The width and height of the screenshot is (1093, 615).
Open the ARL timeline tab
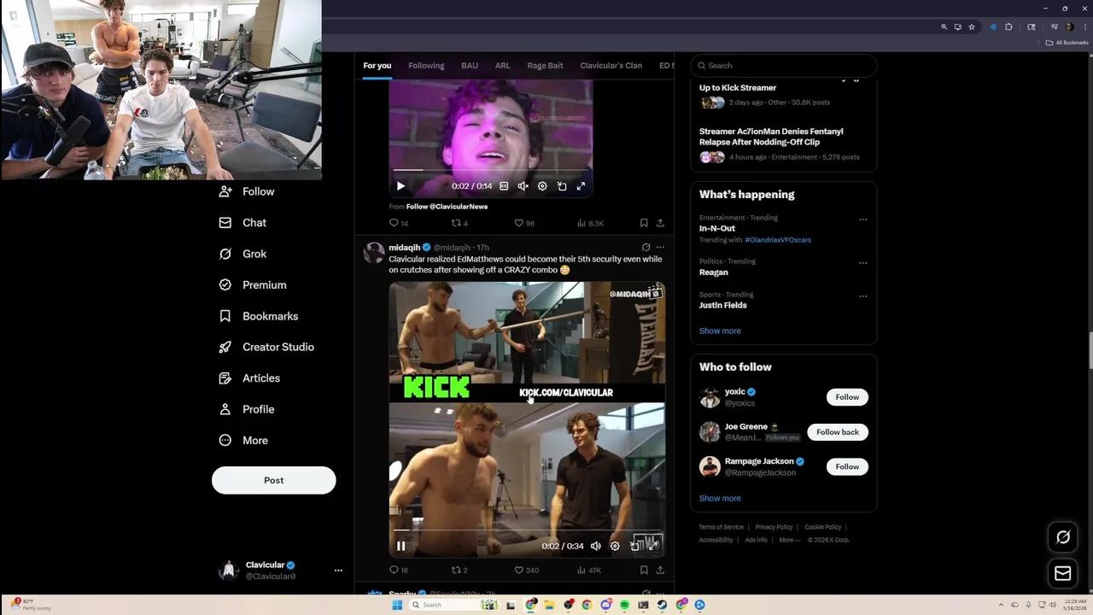pyautogui.click(x=502, y=66)
